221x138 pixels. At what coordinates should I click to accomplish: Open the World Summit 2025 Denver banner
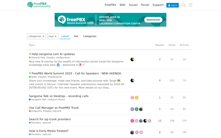(110, 20)
